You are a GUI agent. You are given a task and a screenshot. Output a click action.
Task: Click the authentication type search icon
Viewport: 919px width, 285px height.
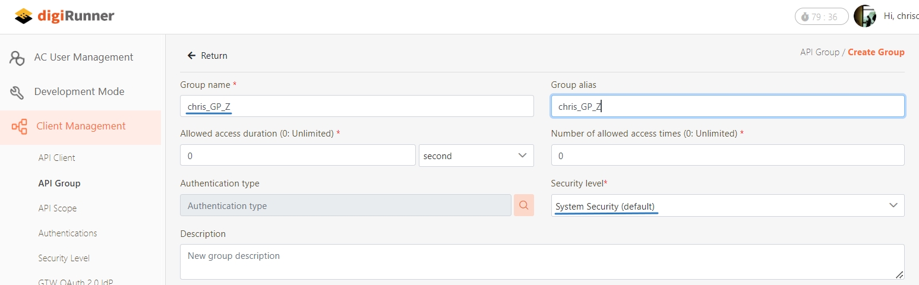pos(524,205)
